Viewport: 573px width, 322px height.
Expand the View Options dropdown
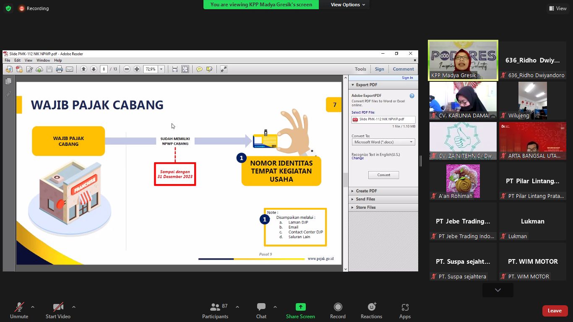pos(348,5)
